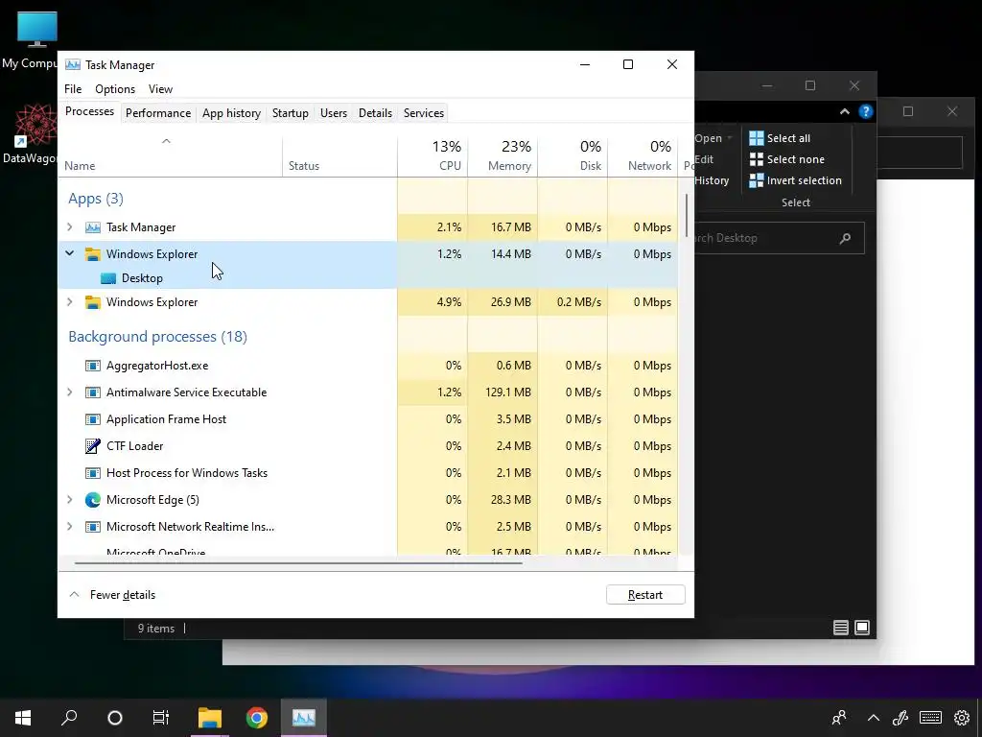Switch Explorer to large icons view

(x=862, y=628)
